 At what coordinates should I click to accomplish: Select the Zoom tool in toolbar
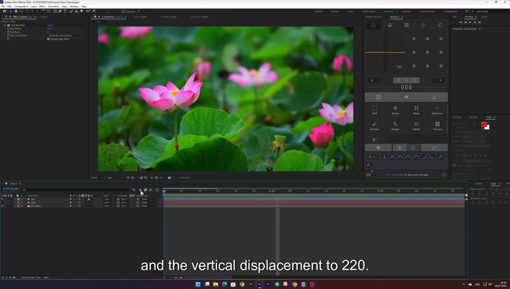coord(21,11)
